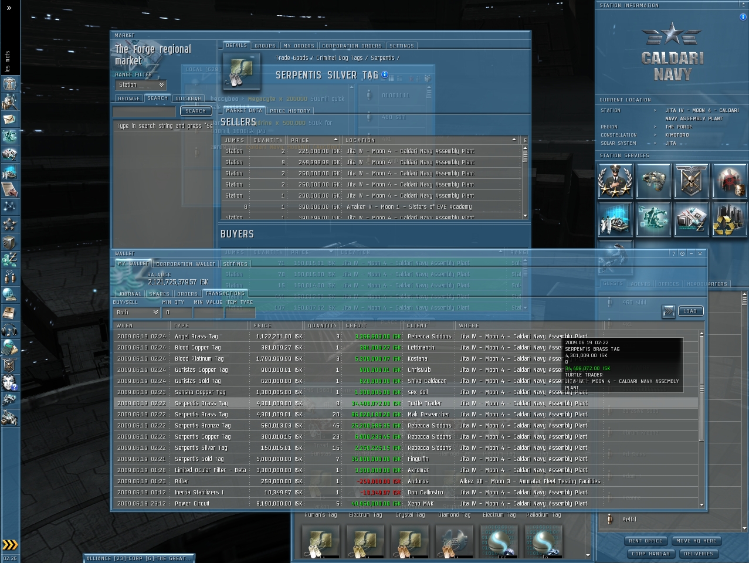Open the skull shield bounty station service
The height and width of the screenshot is (563, 749).
[x=692, y=181]
